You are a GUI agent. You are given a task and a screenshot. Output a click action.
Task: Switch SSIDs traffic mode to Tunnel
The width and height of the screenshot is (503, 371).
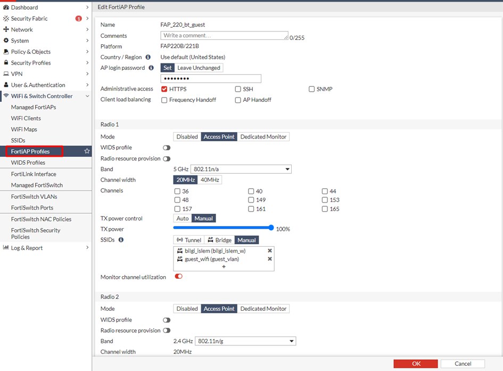[x=188, y=240]
